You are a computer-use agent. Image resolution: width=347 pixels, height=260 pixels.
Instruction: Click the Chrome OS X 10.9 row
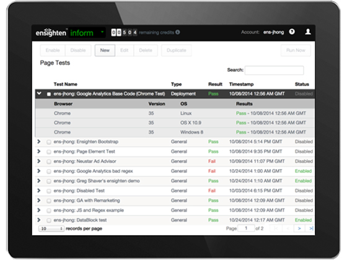tap(175, 123)
